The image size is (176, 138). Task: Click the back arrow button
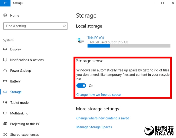pos(5,3)
